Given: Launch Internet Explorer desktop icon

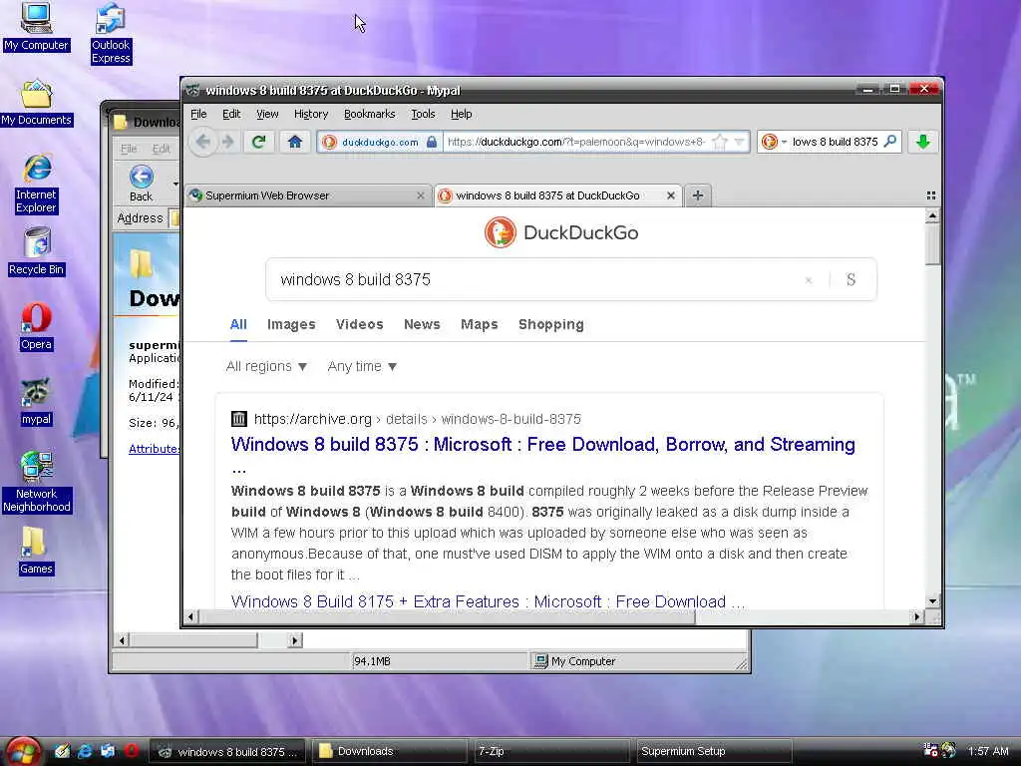Looking at the screenshot, I should (x=37, y=184).
